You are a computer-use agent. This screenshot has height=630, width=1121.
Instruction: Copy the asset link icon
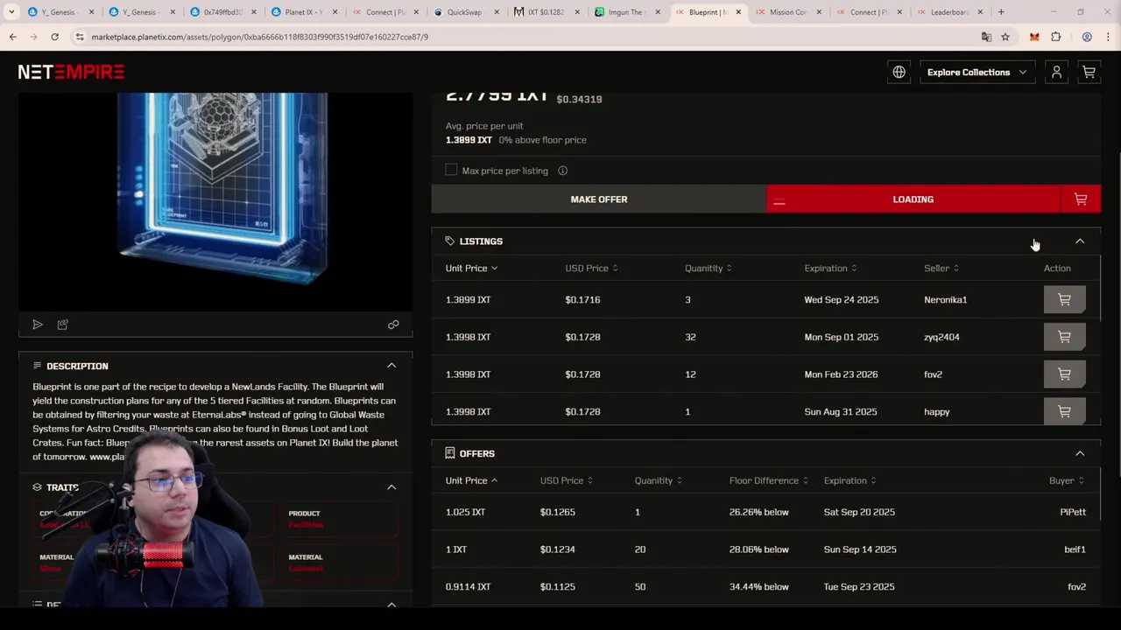click(393, 325)
